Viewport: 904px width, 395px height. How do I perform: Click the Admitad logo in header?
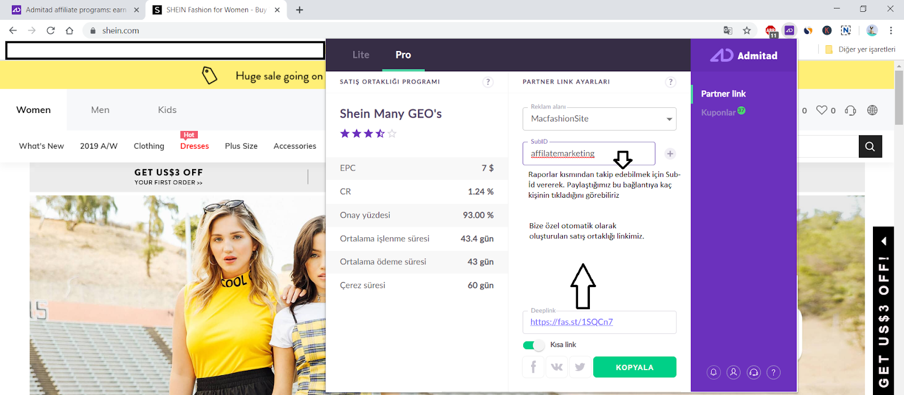click(x=744, y=55)
